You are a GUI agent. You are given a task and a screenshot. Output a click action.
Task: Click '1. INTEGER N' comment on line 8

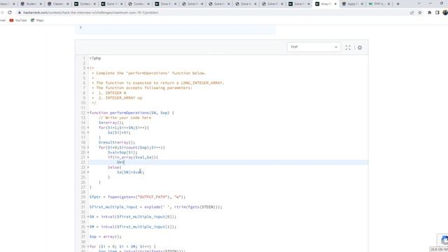[112, 93]
